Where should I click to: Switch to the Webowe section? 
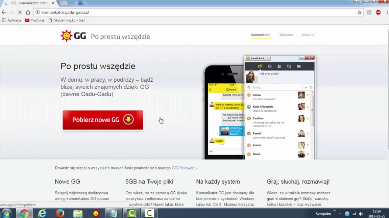(x=286, y=35)
